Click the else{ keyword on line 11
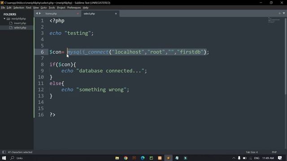 57,84
